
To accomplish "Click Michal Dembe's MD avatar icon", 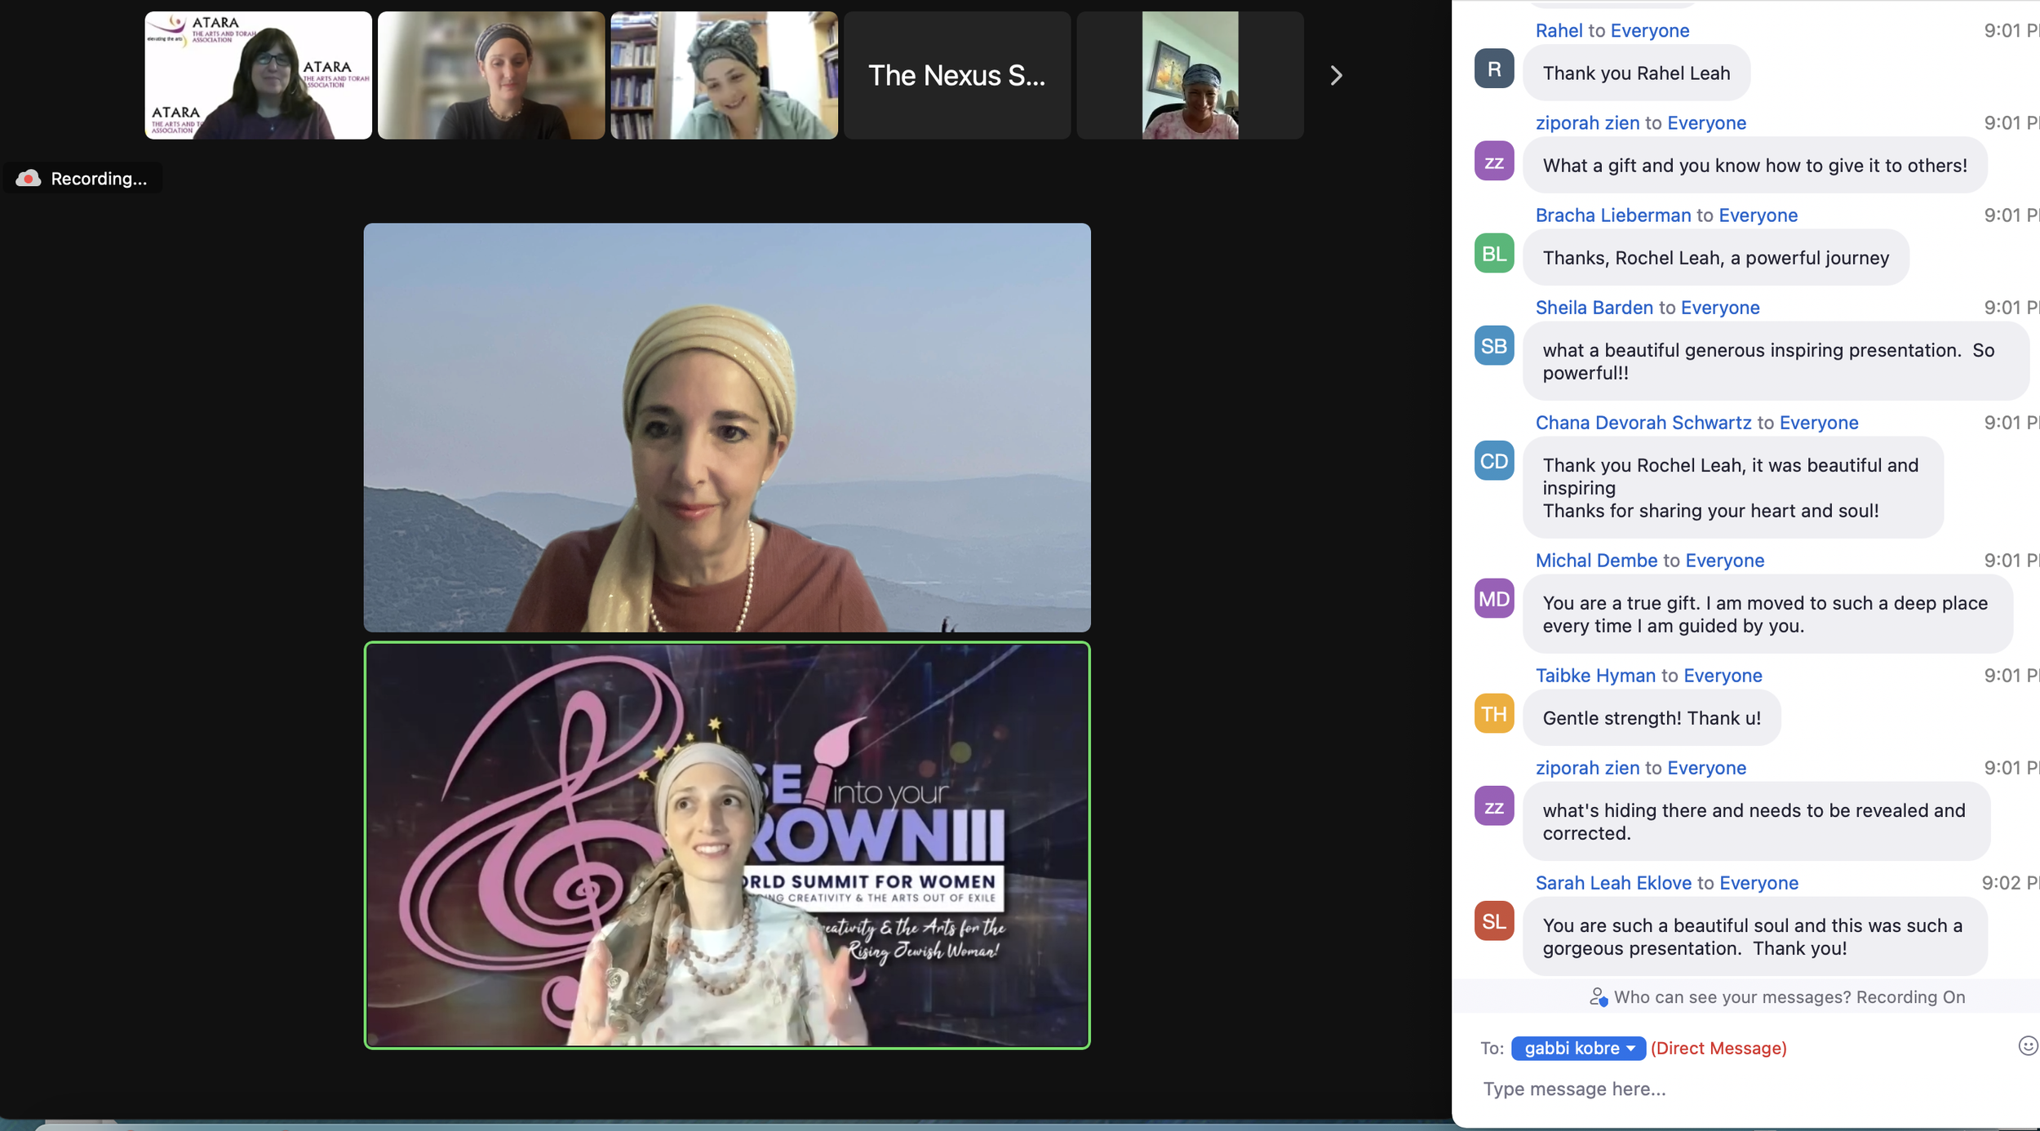I will pyautogui.click(x=1493, y=599).
